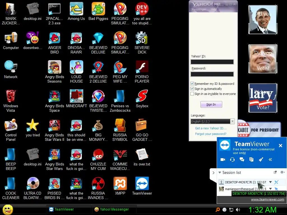
Task: Launch Angry Birds Star Wars II shortcut
Action: click(55, 130)
